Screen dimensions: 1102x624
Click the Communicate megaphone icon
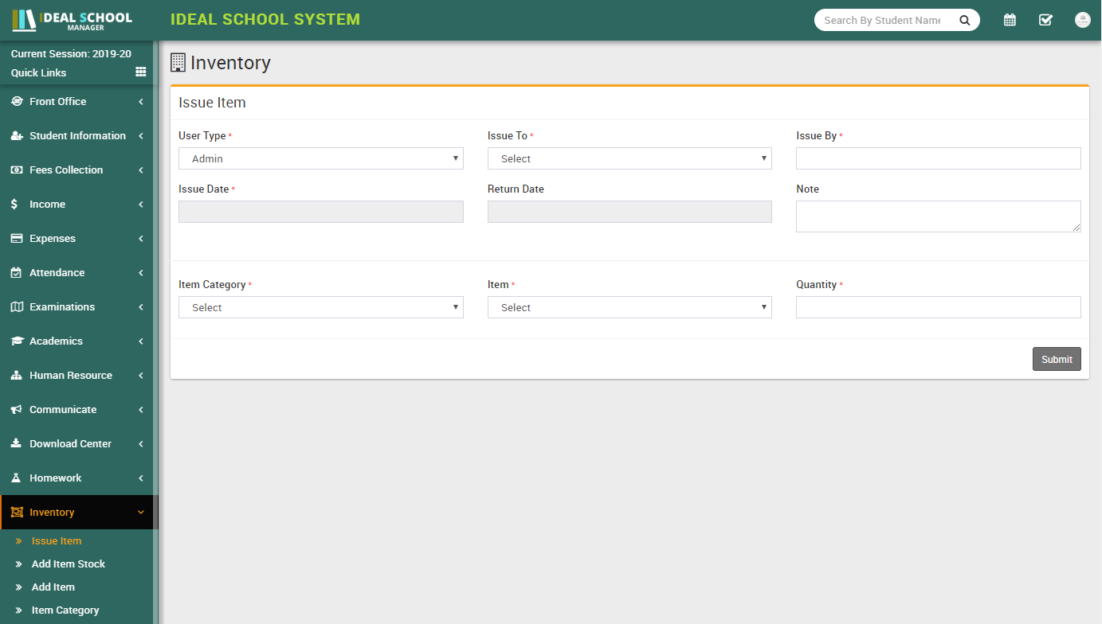(17, 409)
